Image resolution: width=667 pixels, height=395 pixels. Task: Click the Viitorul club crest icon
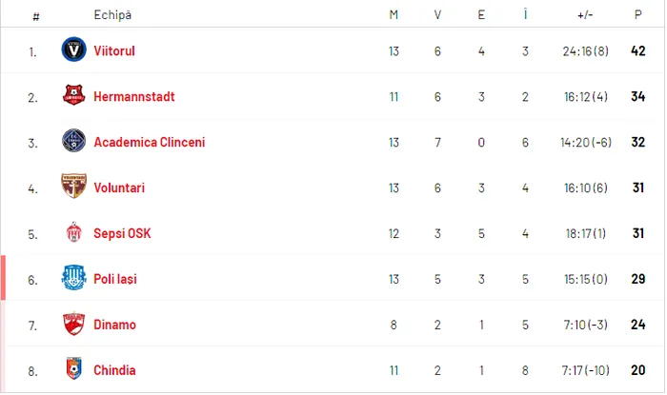pos(74,50)
